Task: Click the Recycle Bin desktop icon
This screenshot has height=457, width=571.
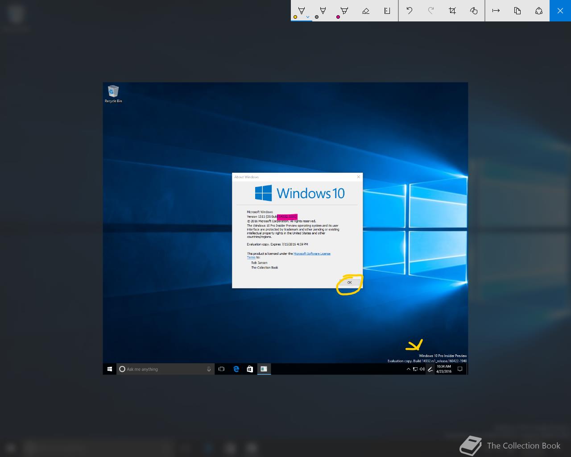Action: click(x=113, y=94)
